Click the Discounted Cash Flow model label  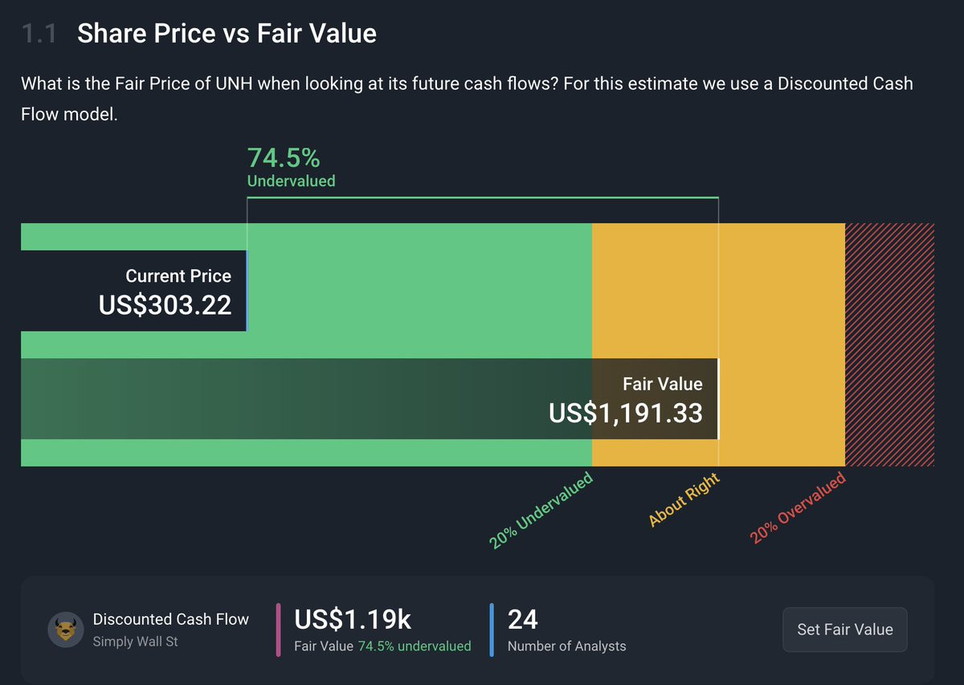tap(171, 619)
